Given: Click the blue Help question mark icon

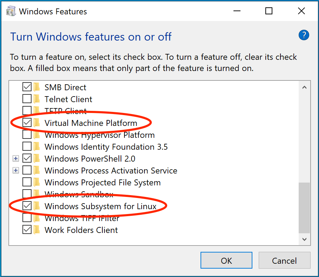Looking at the screenshot, I should [304, 35].
